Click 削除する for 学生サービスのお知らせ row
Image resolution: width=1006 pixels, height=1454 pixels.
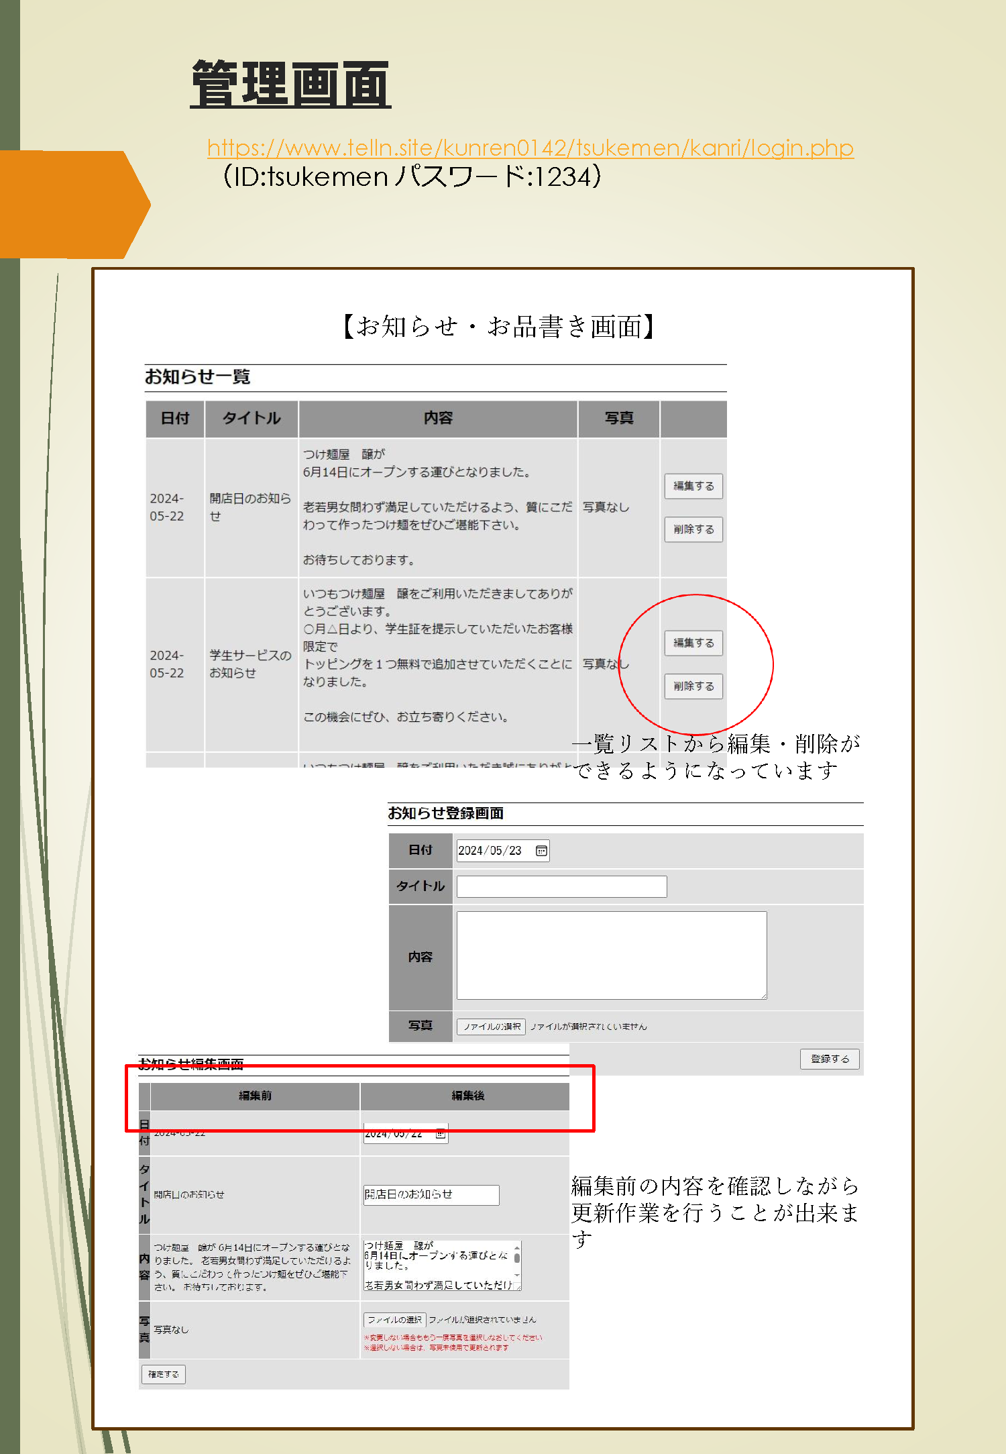(x=693, y=686)
